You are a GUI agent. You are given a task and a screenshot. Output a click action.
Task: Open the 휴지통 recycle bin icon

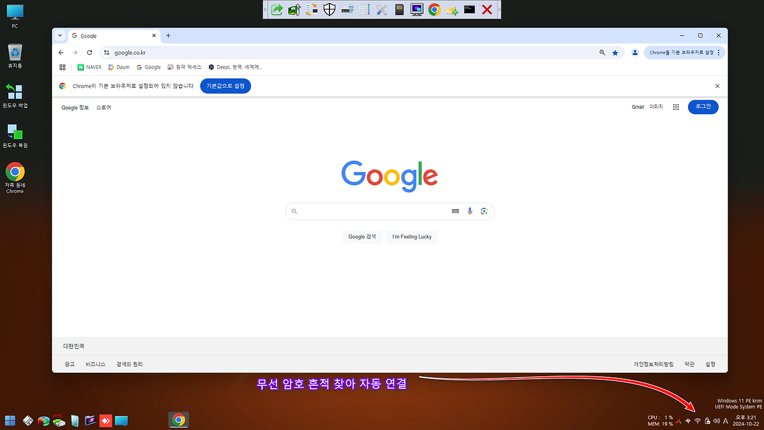click(x=15, y=56)
